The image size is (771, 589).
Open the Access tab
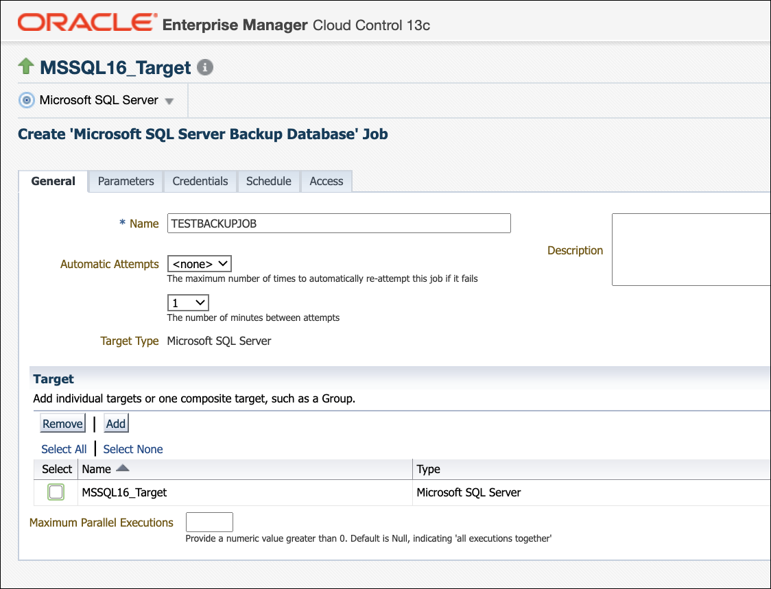tap(327, 181)
